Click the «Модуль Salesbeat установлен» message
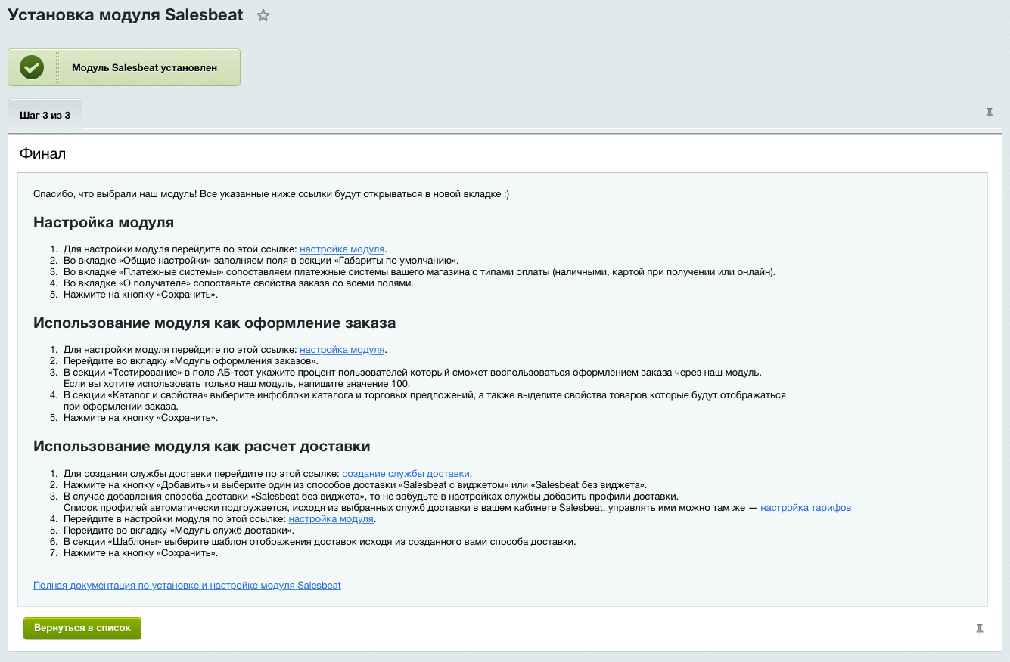The image size is (1010, 662). coord(145,67)
